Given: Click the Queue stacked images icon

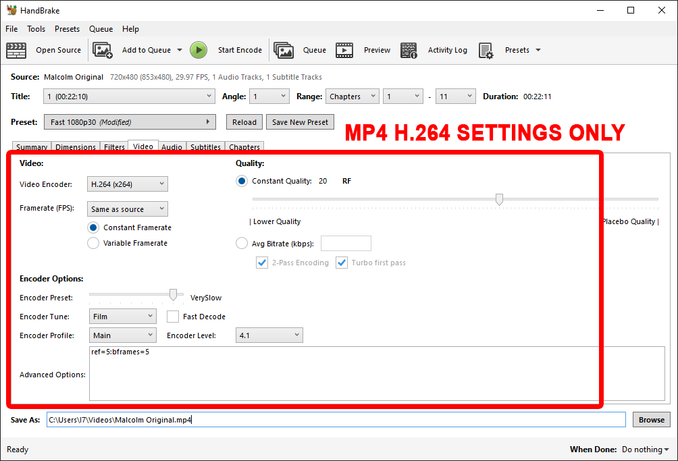Looking at the screenshot, I should (x=284, y=50).
